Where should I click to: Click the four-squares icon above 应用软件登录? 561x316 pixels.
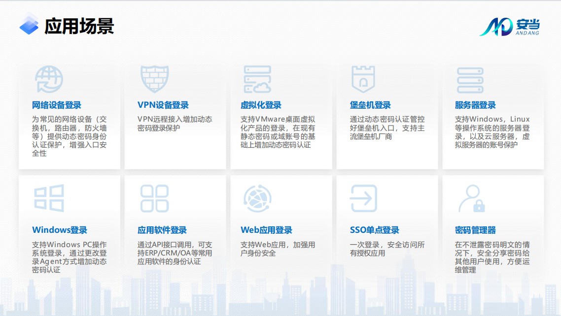(155, 198)
